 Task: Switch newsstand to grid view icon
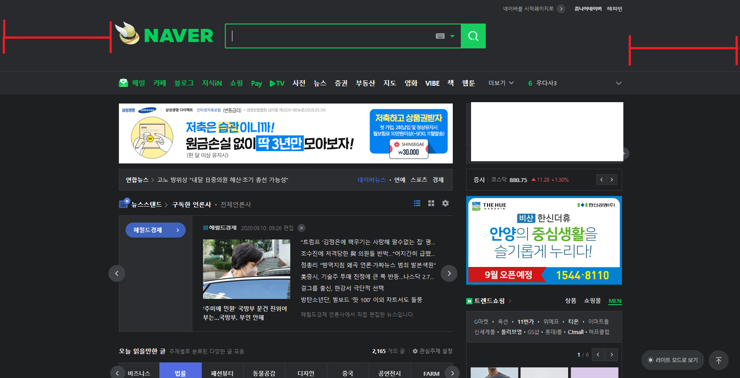(x=431, y=203)
